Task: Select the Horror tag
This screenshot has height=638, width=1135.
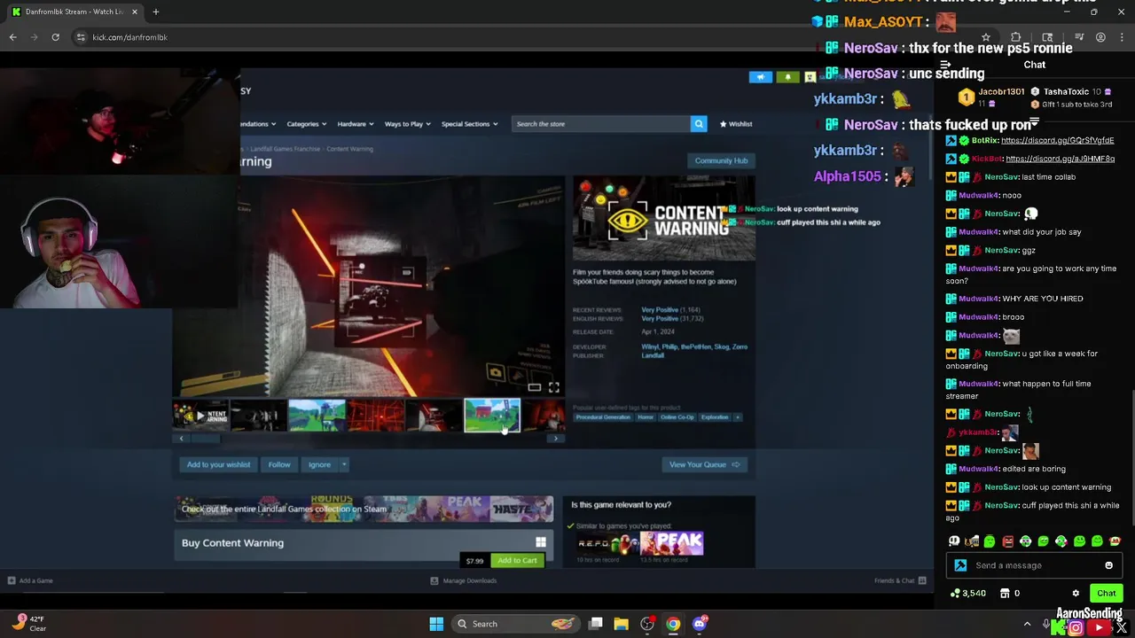Action: point(645,417)
